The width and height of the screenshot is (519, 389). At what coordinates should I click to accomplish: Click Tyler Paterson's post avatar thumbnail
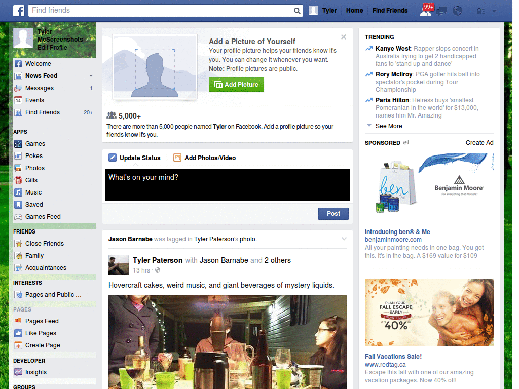(x=119, y=265)
